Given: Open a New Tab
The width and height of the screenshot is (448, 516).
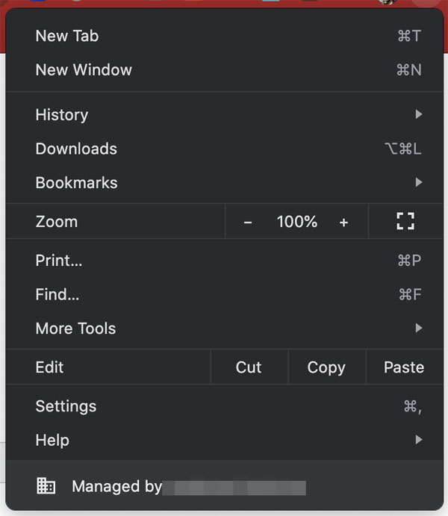Looking at the screenshot, I should 67,36.
